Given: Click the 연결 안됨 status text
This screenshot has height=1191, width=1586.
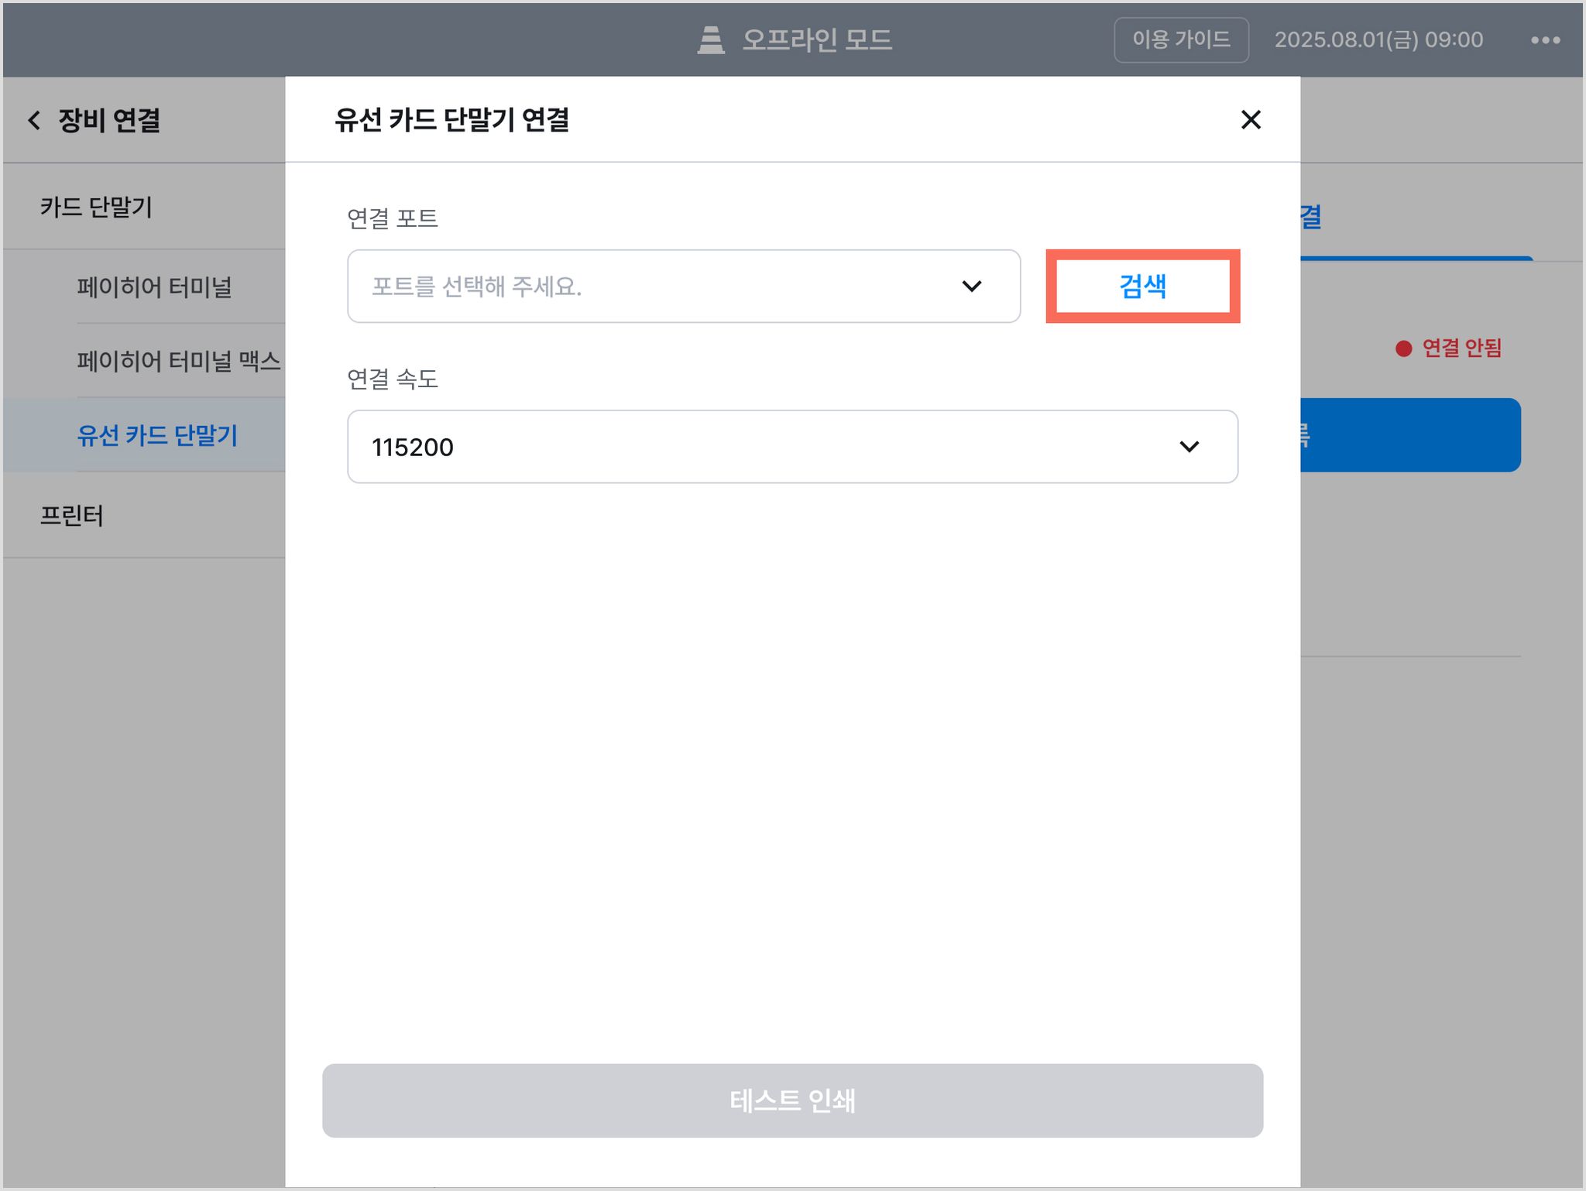Looking at the screenshot, I should click(x=1462, y=348).
